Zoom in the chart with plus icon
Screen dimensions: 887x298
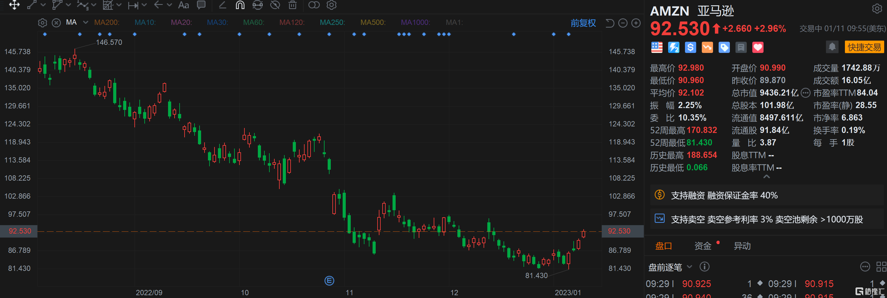(636, 23)
